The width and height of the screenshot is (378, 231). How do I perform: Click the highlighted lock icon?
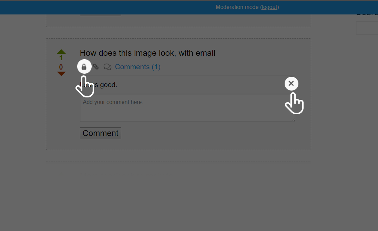(x=84, y=66)
